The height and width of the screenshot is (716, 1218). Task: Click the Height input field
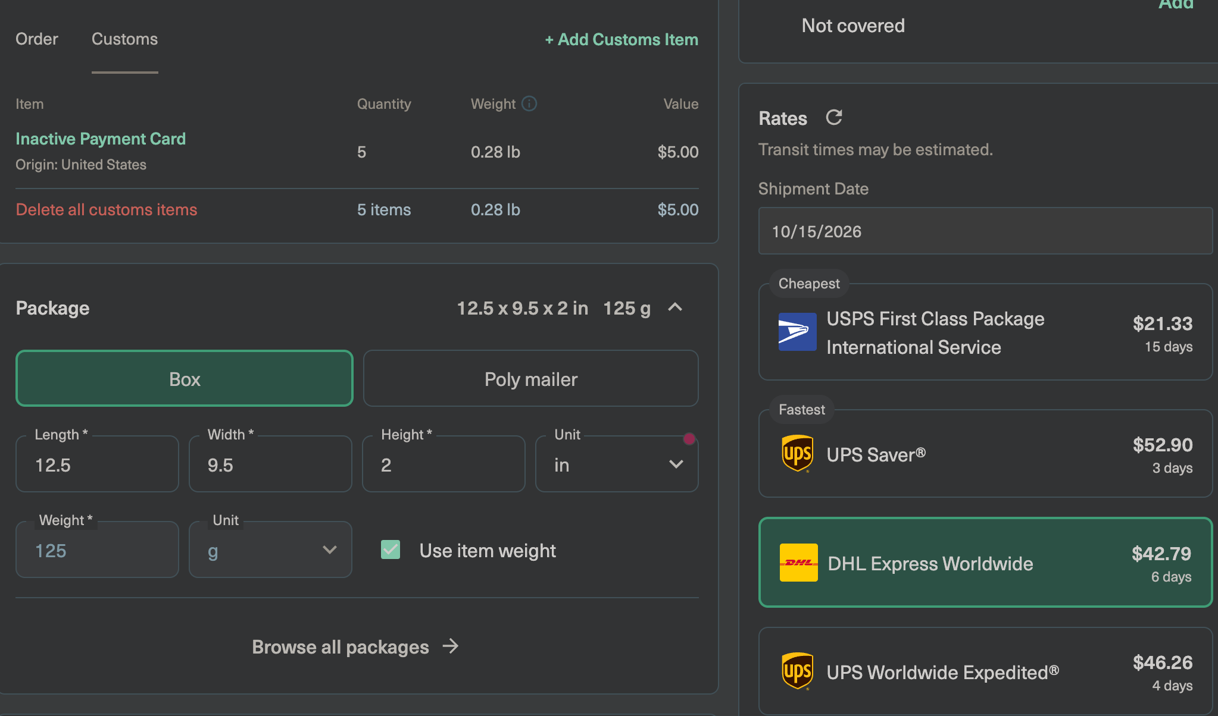point(444,464)
